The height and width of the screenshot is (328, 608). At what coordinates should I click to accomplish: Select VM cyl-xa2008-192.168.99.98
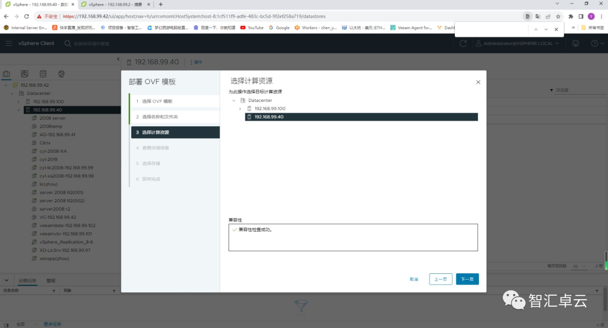pyautogui.click(x=66, y=176)
